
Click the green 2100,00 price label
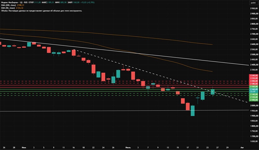[254, 100]
